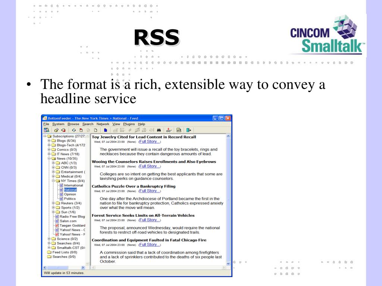Image resolution: width=382 pixels, height=286 pixels.
Task: Click the Opinion feed document icon
Action: (x=62, y=194)
